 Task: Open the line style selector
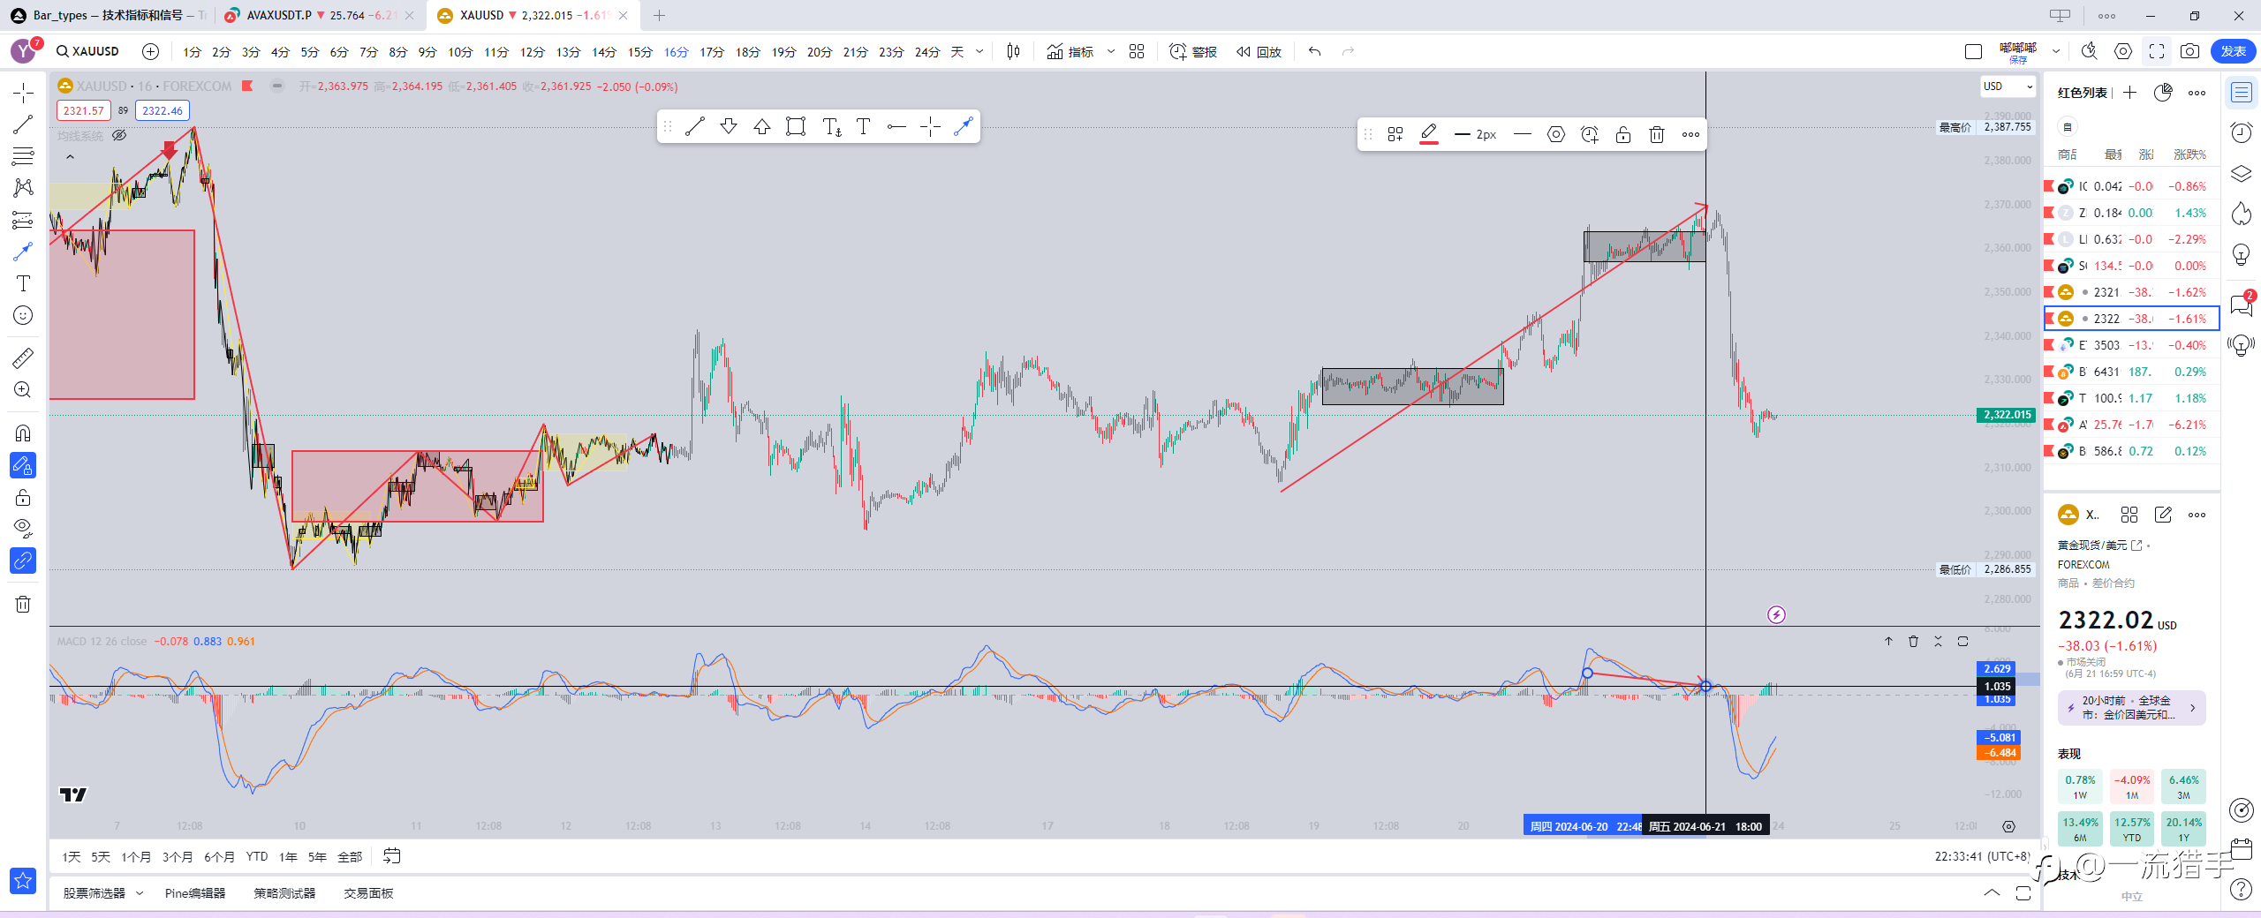1522,134
